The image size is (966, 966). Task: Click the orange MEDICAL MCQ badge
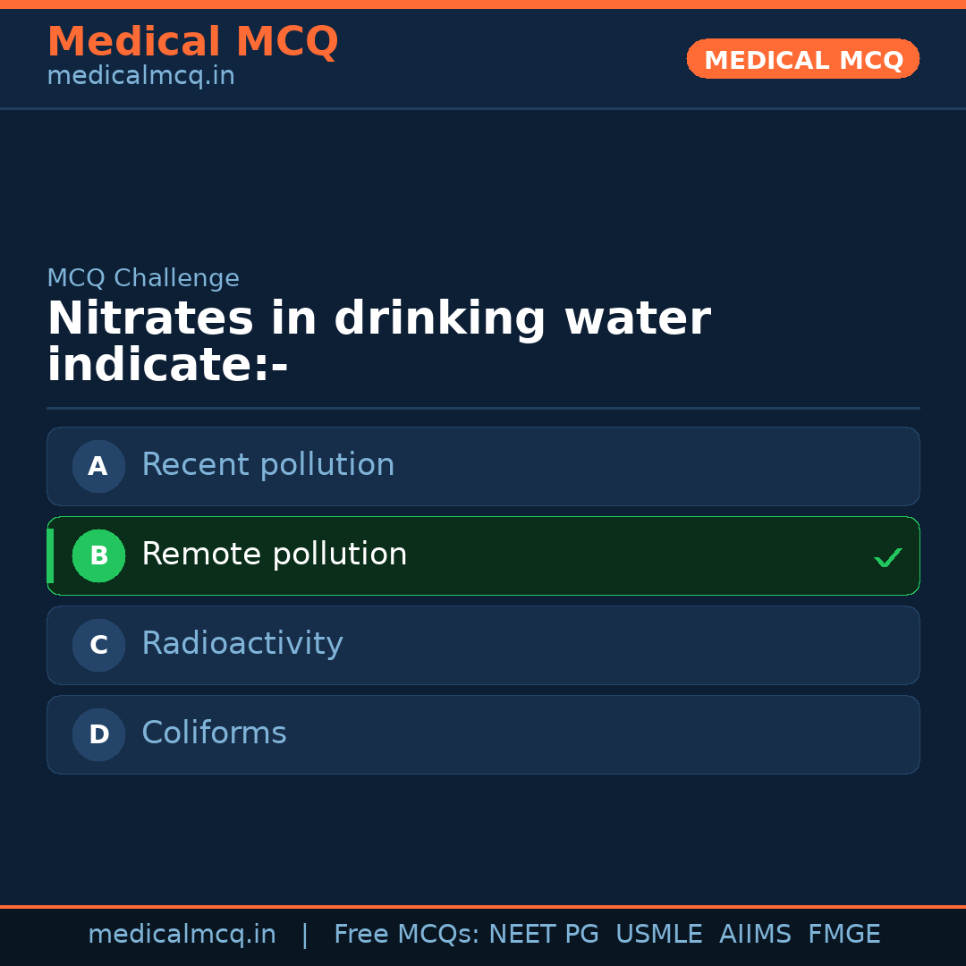point(802,59)
